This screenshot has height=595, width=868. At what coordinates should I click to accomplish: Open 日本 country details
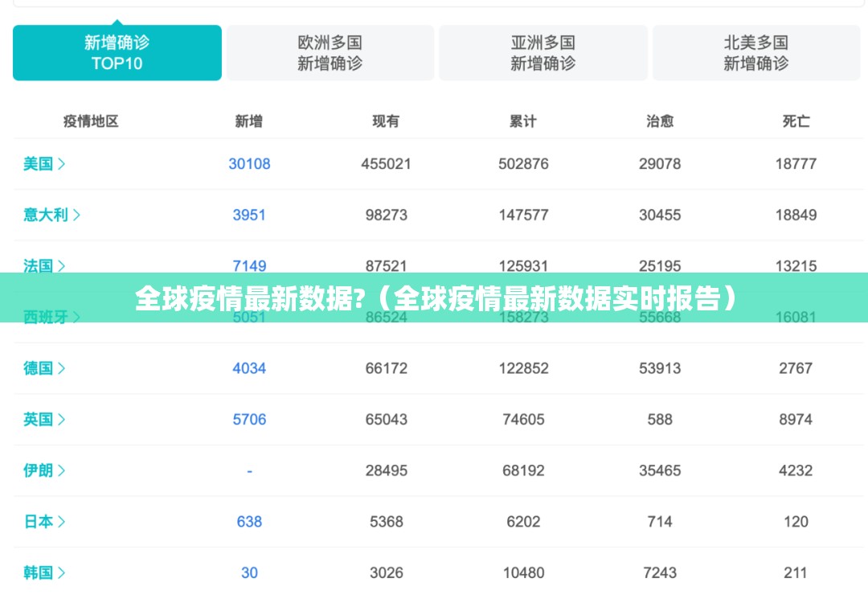pyautogui.click(x=44, y=522)
